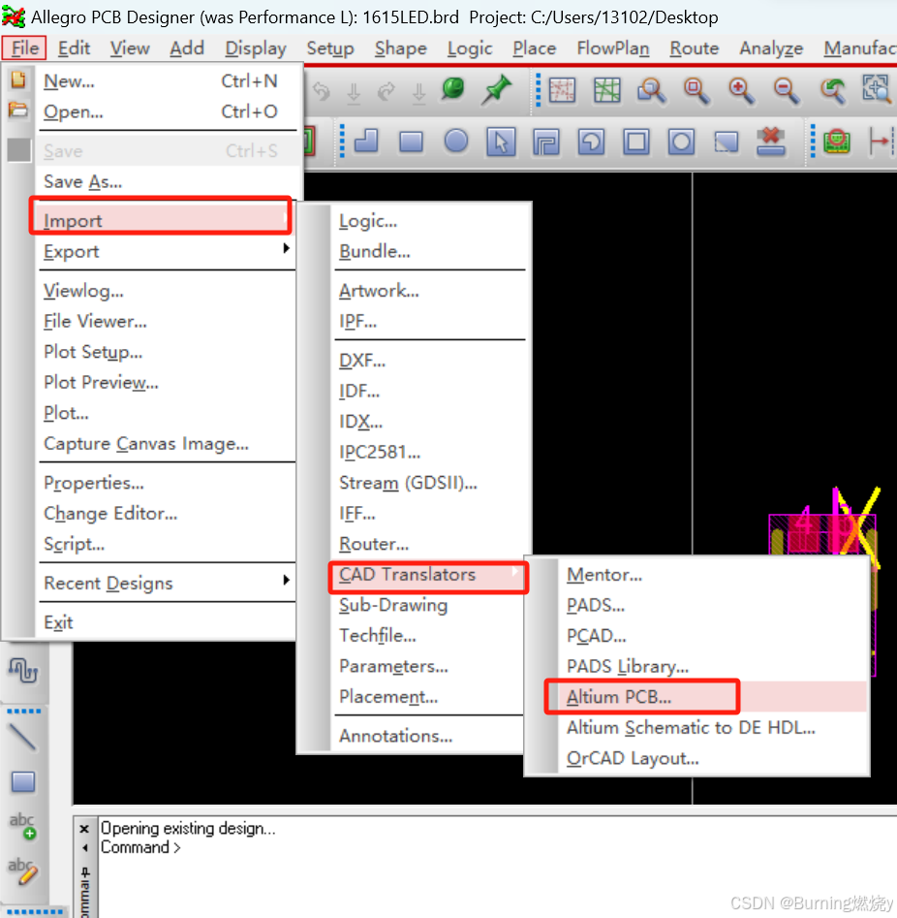Click the green globe toolbar icon
The image size is (897, 918).
pyautogui.click(x=453, y=89)
